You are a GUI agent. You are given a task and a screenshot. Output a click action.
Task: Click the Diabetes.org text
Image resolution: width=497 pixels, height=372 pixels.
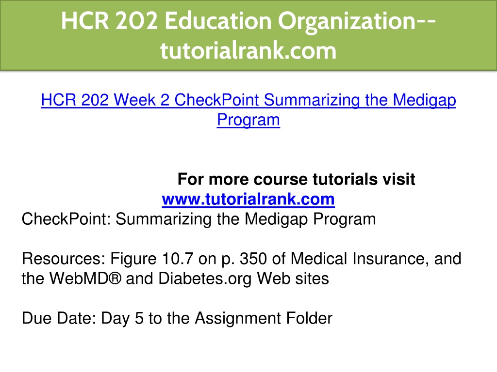click(x=205, y=279)
